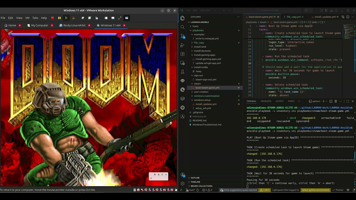356x200 pixels.
Task: Switch to file_copy.yml editor tab
Action: point(293,17)
